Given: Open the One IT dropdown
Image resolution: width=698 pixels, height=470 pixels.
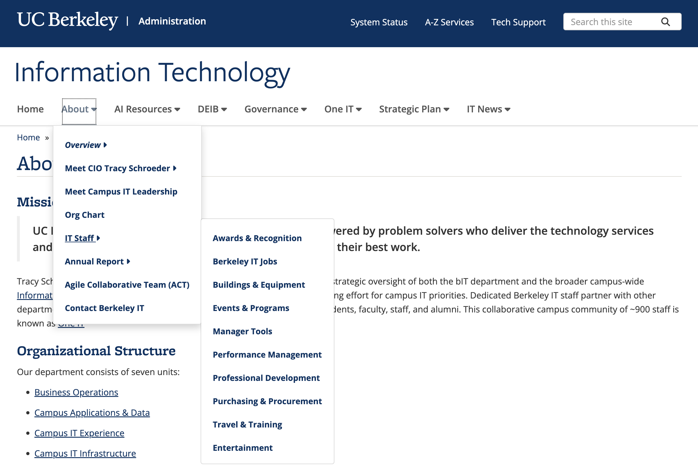Looking at the screenshot, I should 343,109.
